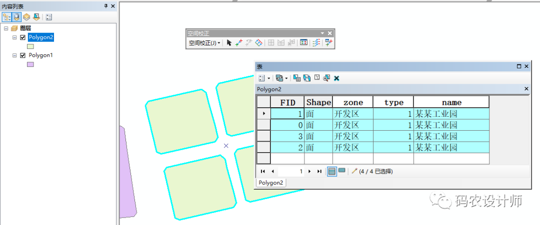Open the Table Options dropdown arrow
Viewport: 540px width, 225px height.
pos(268,78)
